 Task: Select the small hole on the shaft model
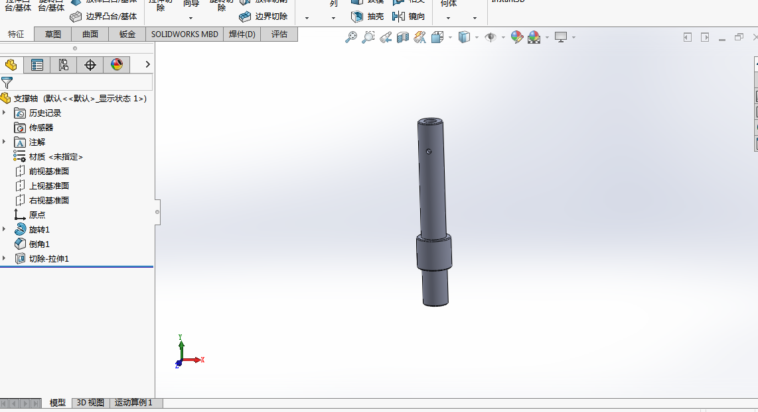tap(429, 152)
